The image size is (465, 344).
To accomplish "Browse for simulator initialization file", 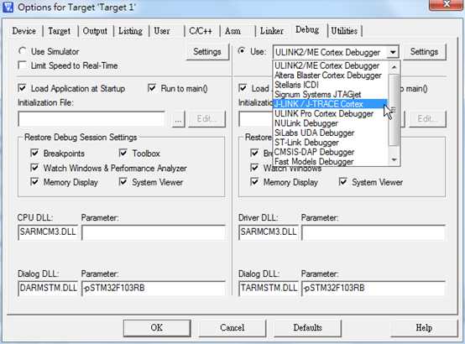I will (178, 119).
